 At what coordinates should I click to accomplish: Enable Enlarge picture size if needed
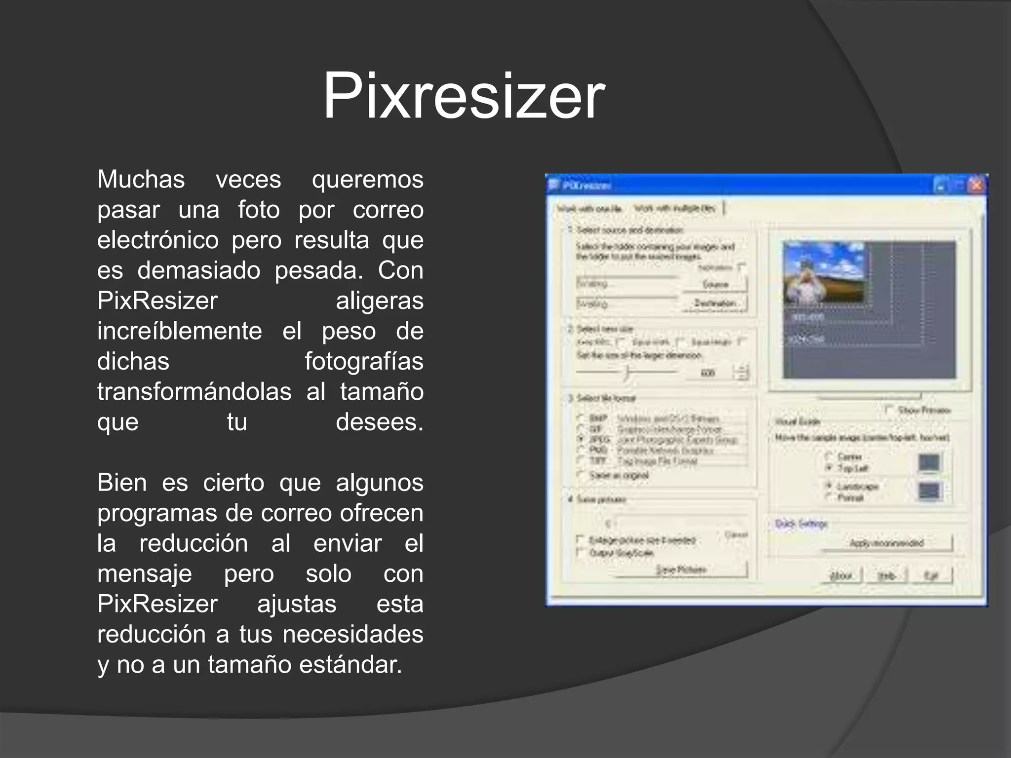tap(581, 540)
